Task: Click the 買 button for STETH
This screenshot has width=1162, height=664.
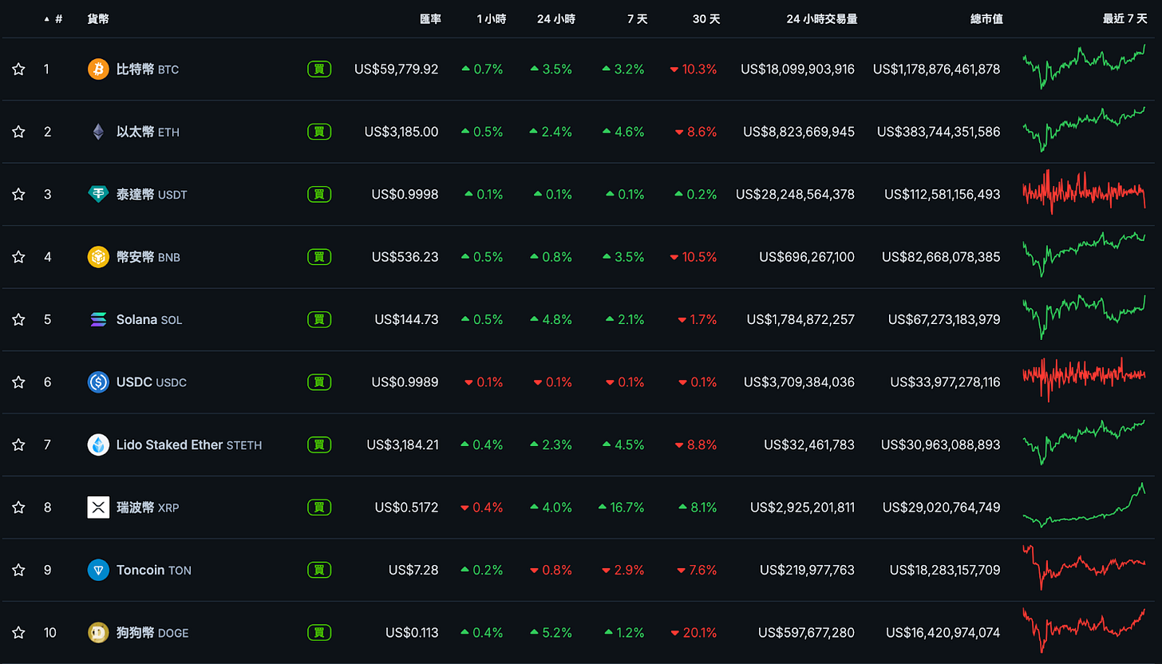Action: click(x=319, y=445)
